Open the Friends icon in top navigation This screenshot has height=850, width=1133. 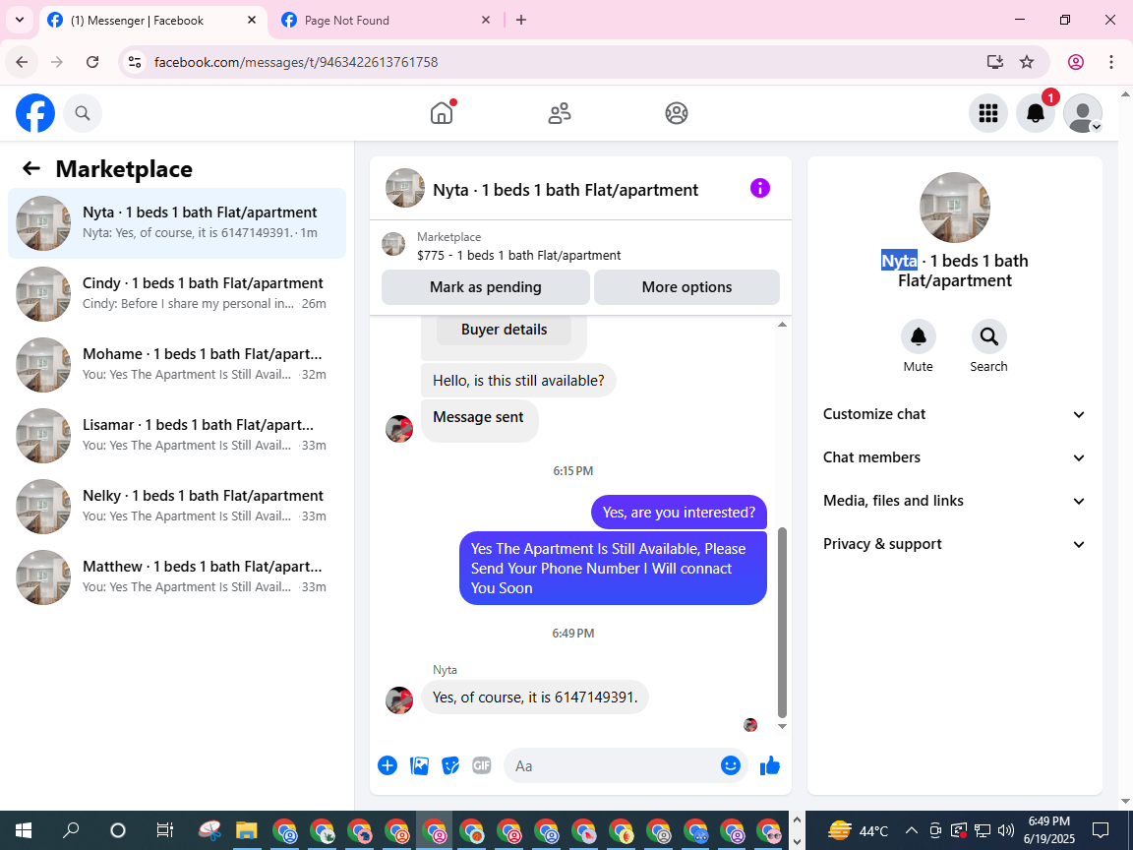point(560,113)
